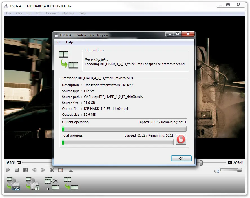
Task: Open the Help menu in converter window
Action: click(x=69, y=42)
